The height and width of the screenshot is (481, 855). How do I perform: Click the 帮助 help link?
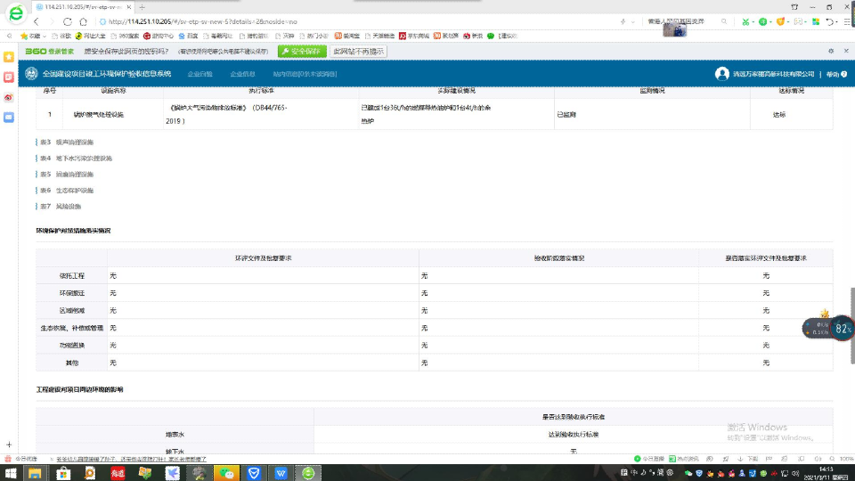click(832, 74)
